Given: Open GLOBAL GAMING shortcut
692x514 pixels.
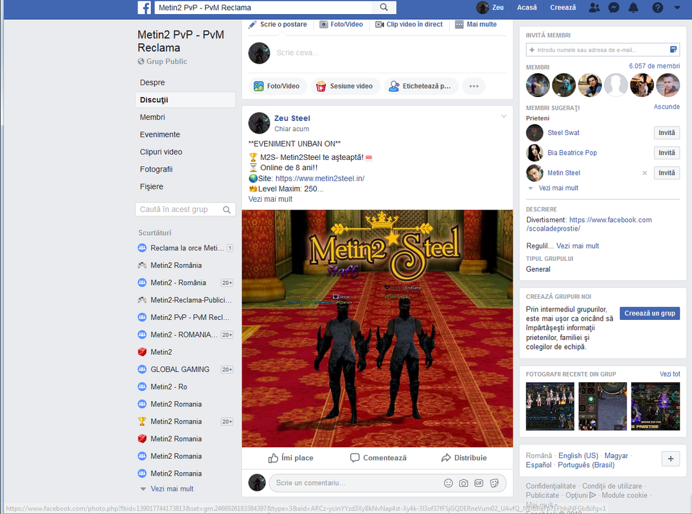Looking at the screenshot, I should [180, 369].
